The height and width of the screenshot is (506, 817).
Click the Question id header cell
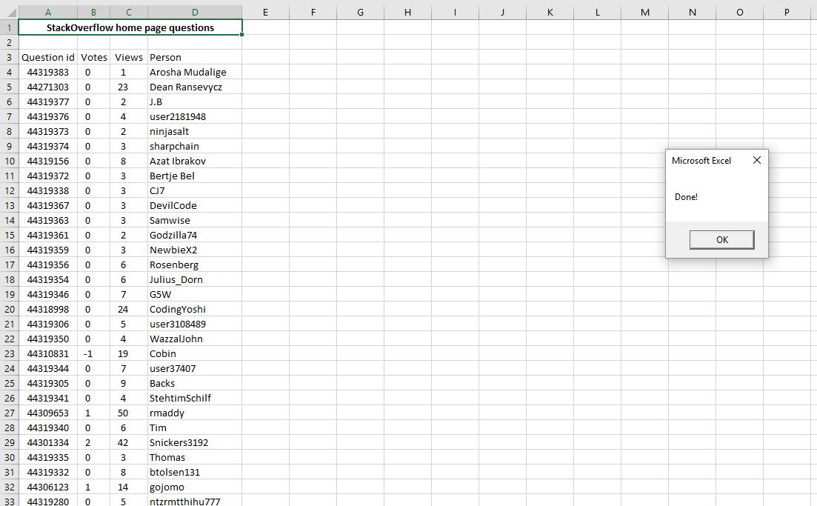coord(48,57)
